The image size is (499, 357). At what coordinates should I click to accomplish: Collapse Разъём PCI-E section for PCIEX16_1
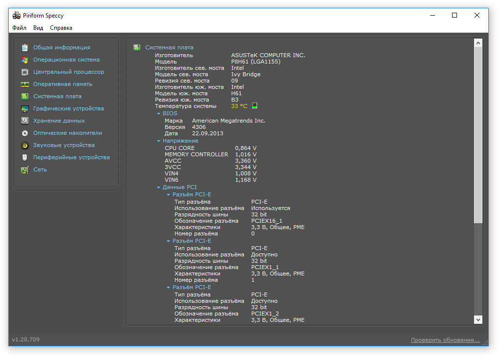pyautogui.click(x=168, y=194)
